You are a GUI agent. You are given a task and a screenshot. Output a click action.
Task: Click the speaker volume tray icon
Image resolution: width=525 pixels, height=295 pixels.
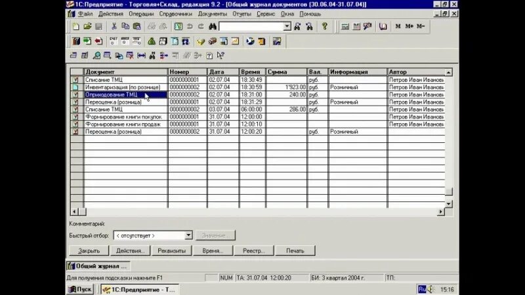[x=431, y=289]
